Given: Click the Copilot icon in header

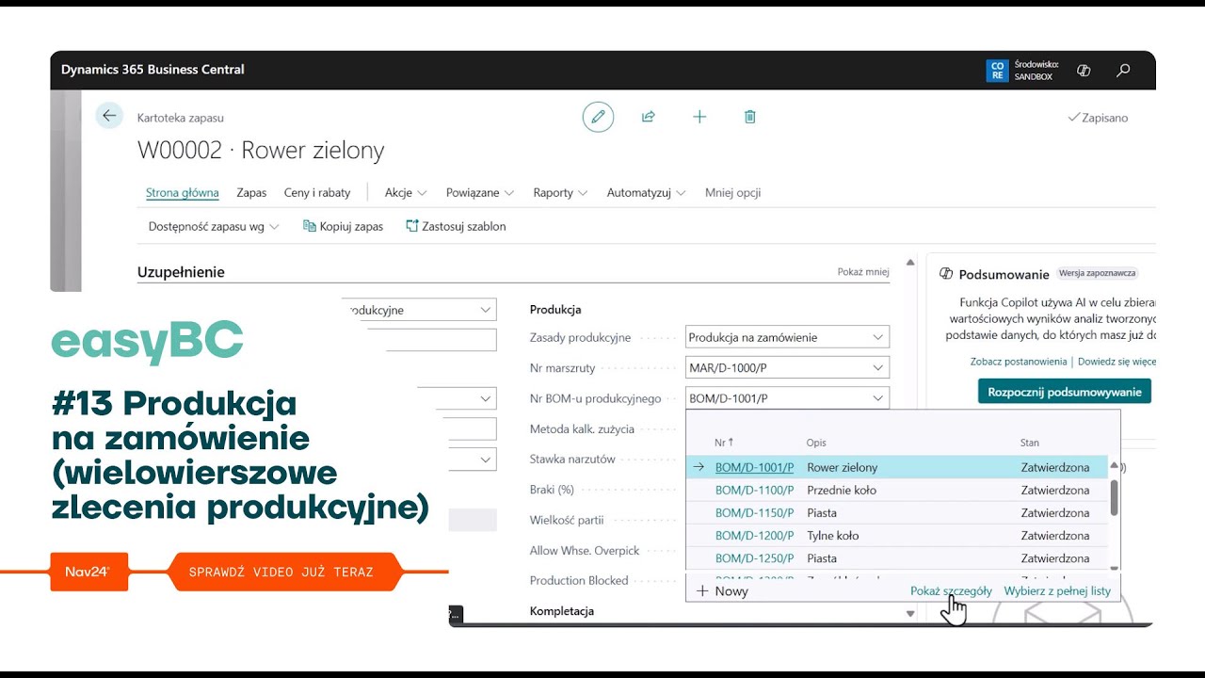Looking at the screenshot, I should (x=1084, y=71).
